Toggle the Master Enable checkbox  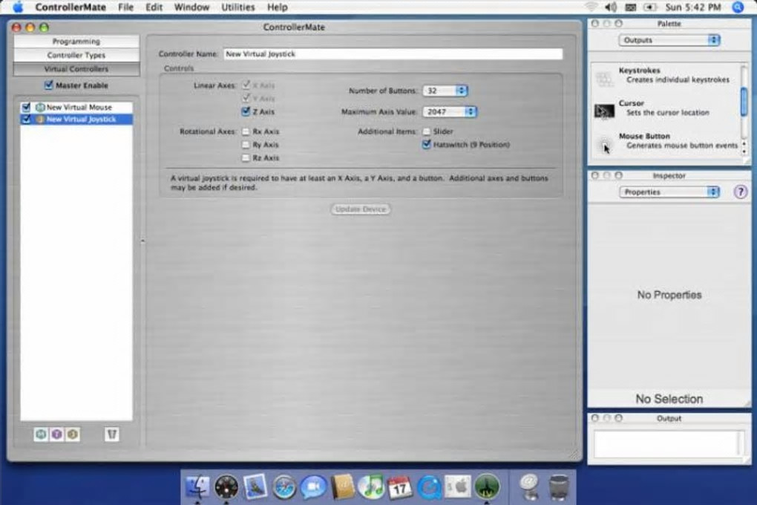(48, 85)
